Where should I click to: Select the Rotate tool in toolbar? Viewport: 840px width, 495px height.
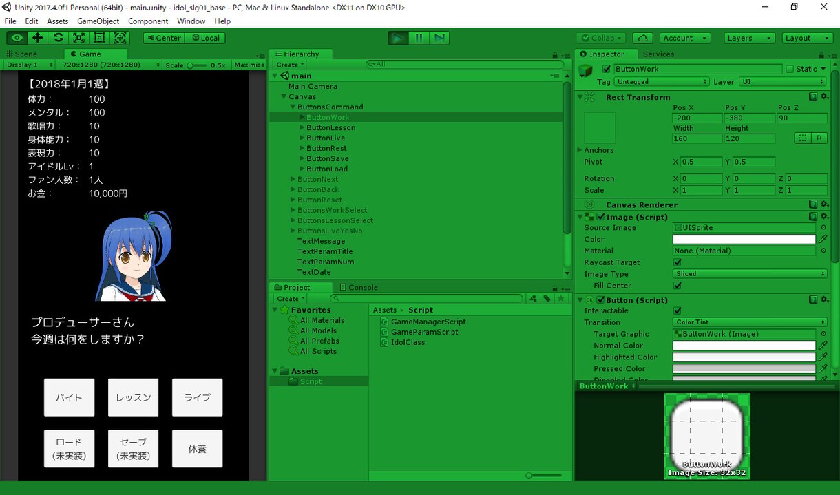59,38
